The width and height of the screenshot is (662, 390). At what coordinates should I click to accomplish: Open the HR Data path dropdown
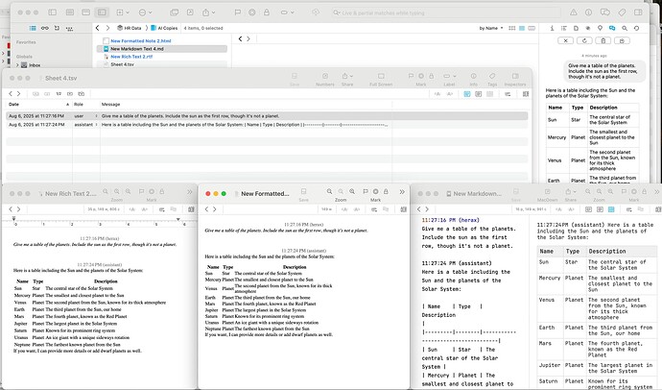pos(129,30)
